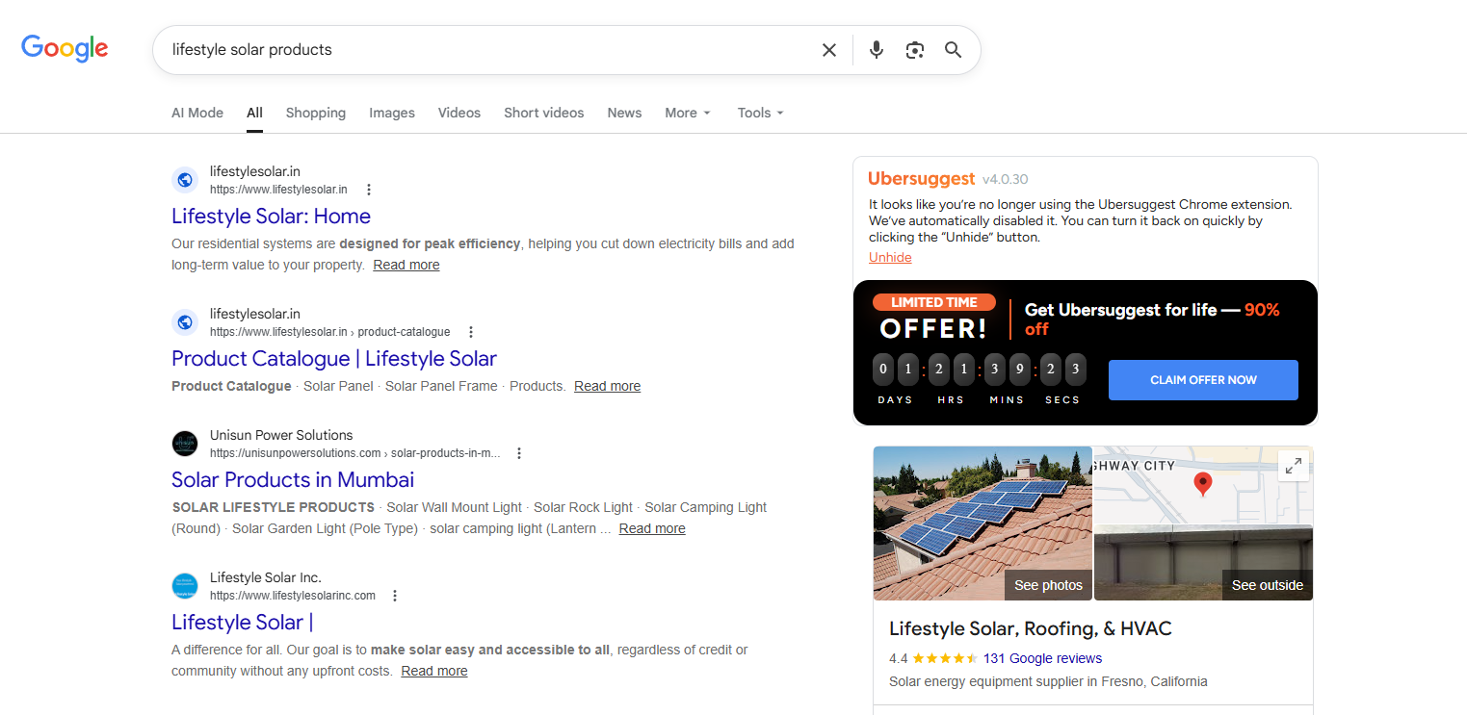
Task: Click the https://www.lifestylesolar.in URL text
Action: point(278,190)
